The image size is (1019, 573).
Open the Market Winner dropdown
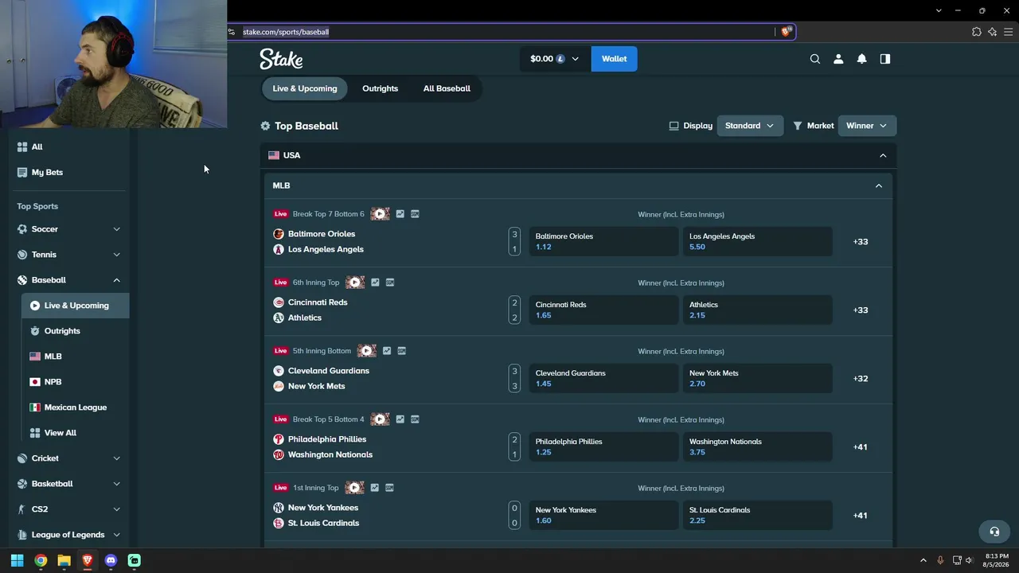867,126
